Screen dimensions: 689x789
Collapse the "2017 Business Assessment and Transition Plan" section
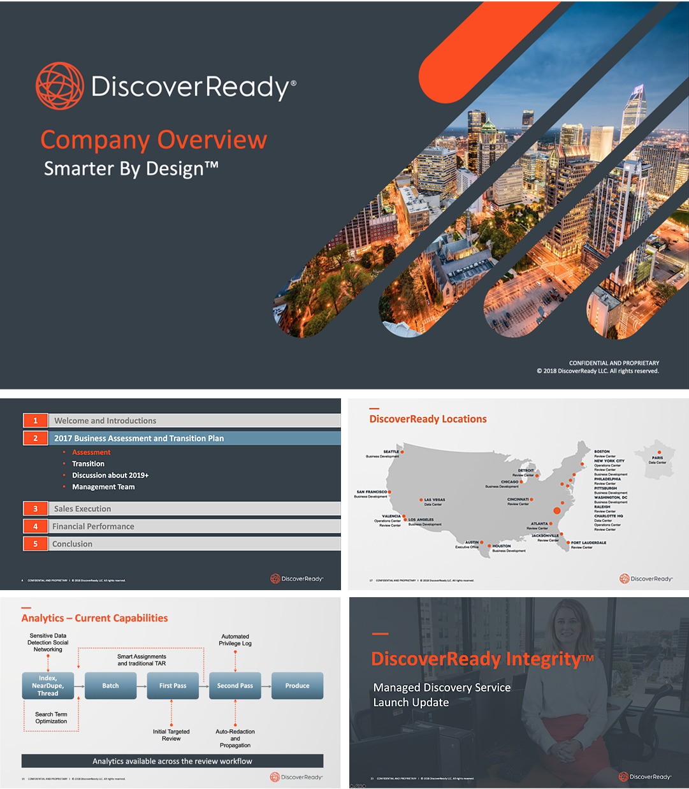138,438
